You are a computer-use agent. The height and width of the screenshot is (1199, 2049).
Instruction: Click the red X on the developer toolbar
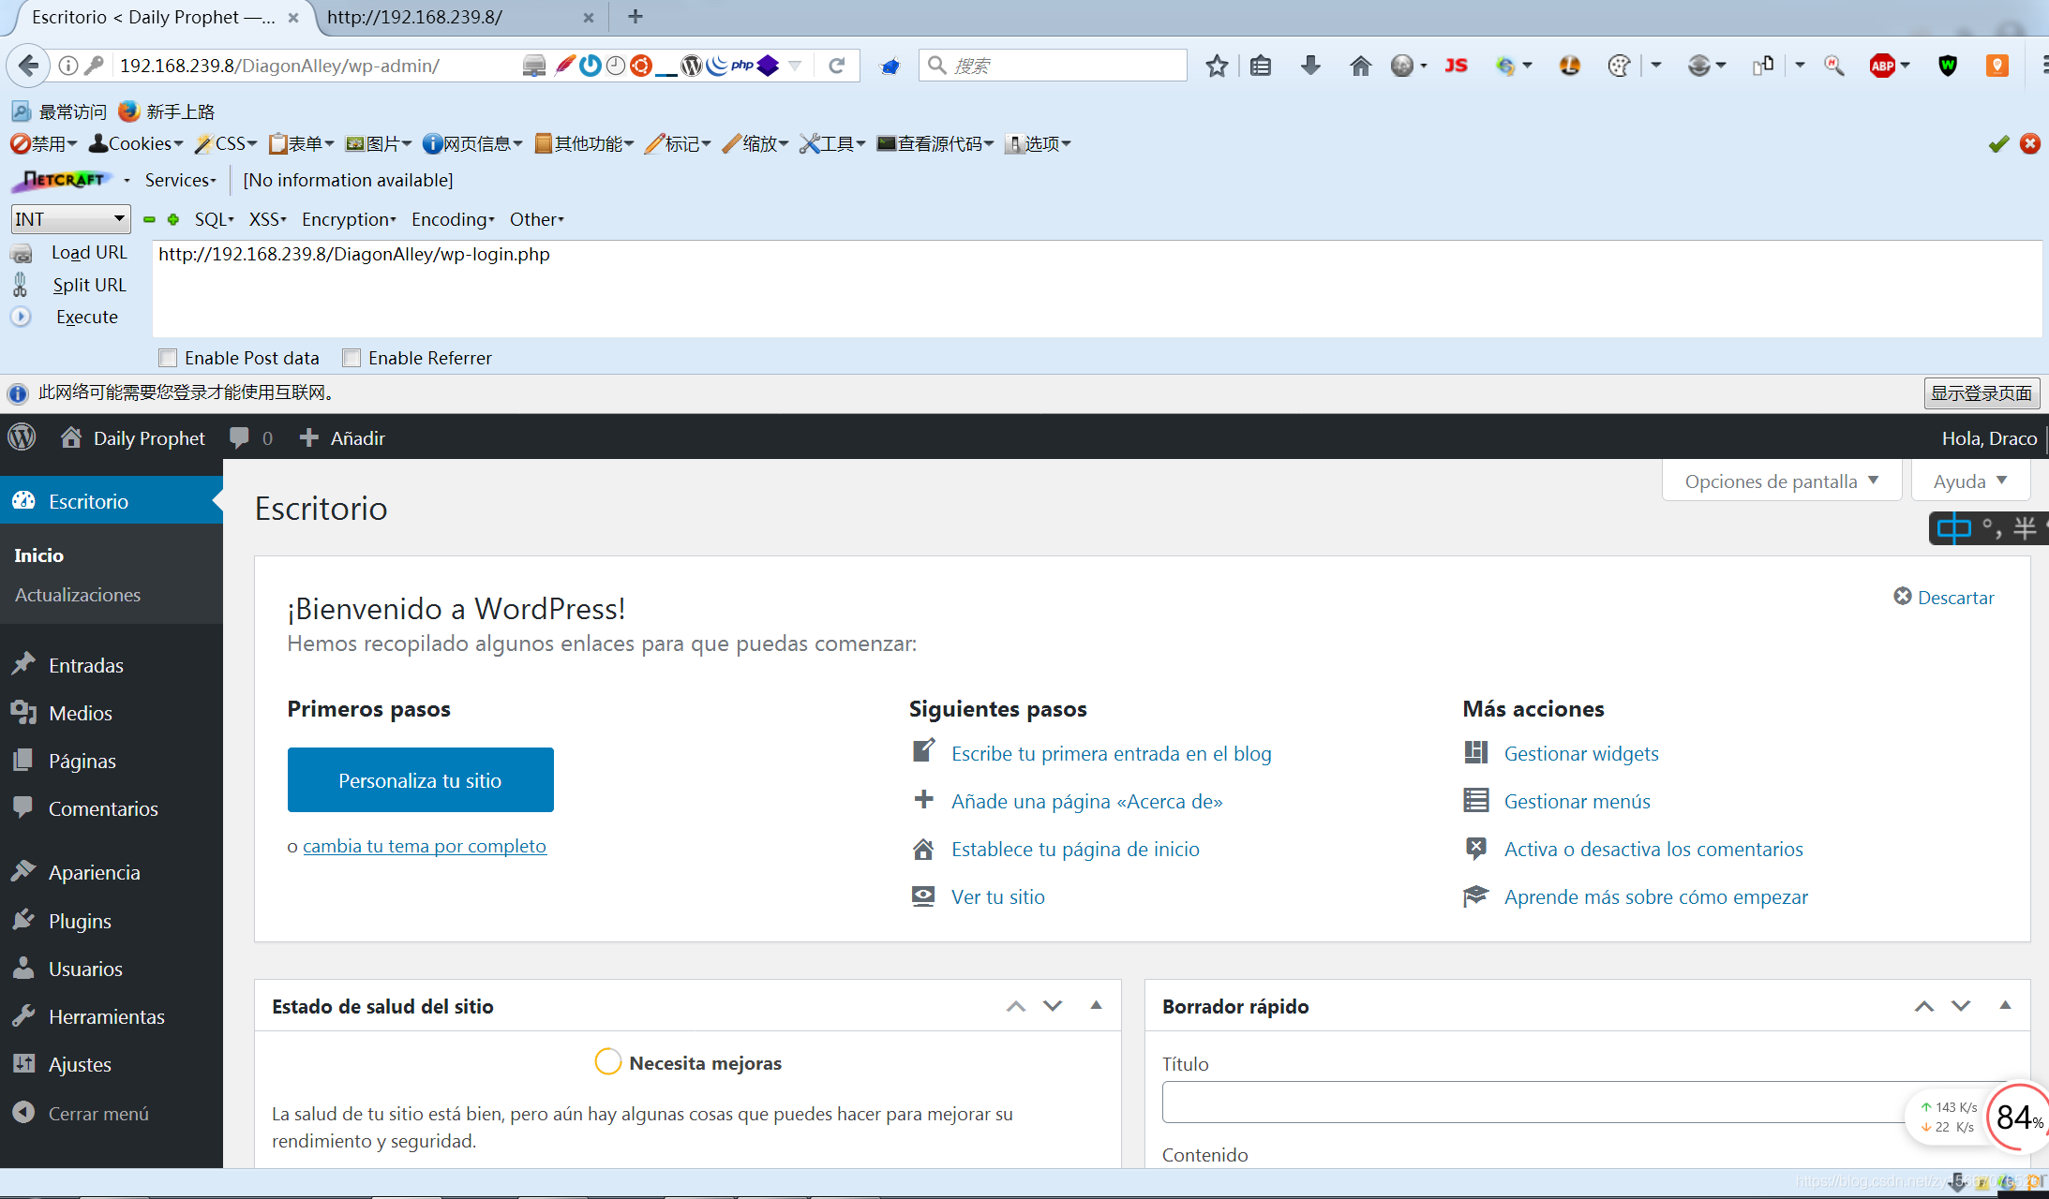tap(2030, 143)
